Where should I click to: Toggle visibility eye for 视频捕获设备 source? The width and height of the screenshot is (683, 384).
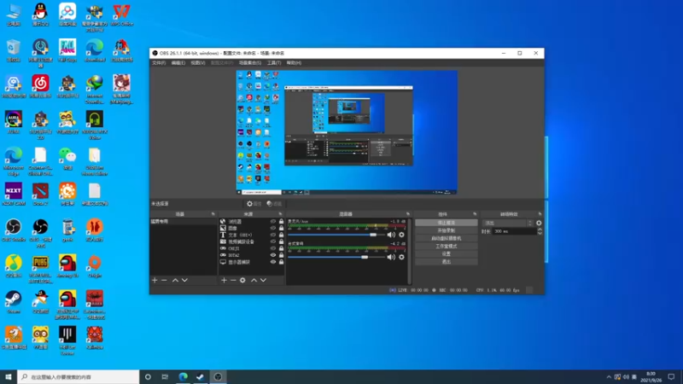pos(273,241)
